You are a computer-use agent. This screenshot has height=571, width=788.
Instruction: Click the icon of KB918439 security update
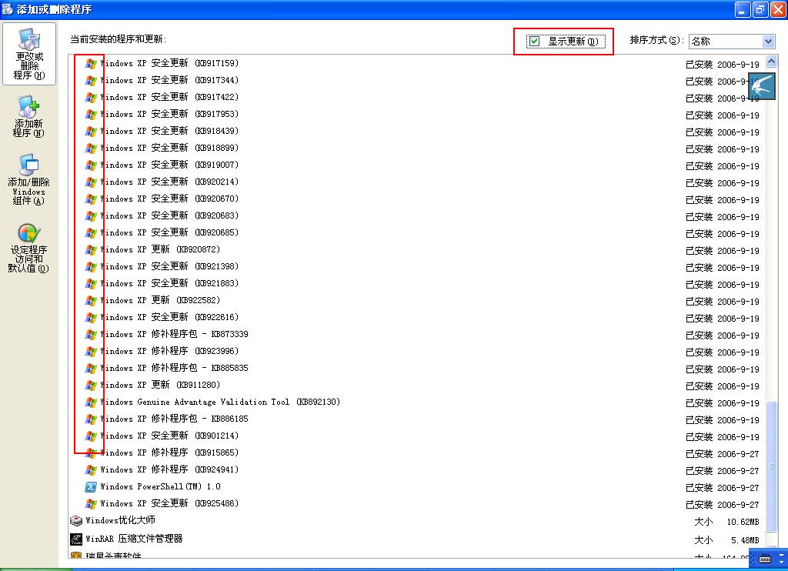(91, 131)
